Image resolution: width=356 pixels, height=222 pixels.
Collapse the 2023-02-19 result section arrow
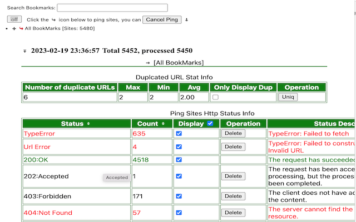point(24,51)
